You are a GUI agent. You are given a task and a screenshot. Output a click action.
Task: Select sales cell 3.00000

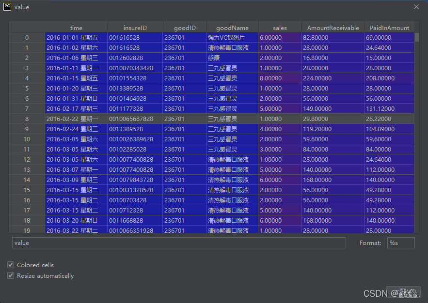tap(280, 149)
